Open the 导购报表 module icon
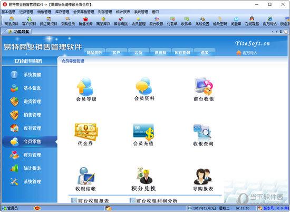 203,180
